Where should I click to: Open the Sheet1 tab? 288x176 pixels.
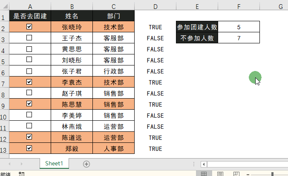click(x=54, y=163)
